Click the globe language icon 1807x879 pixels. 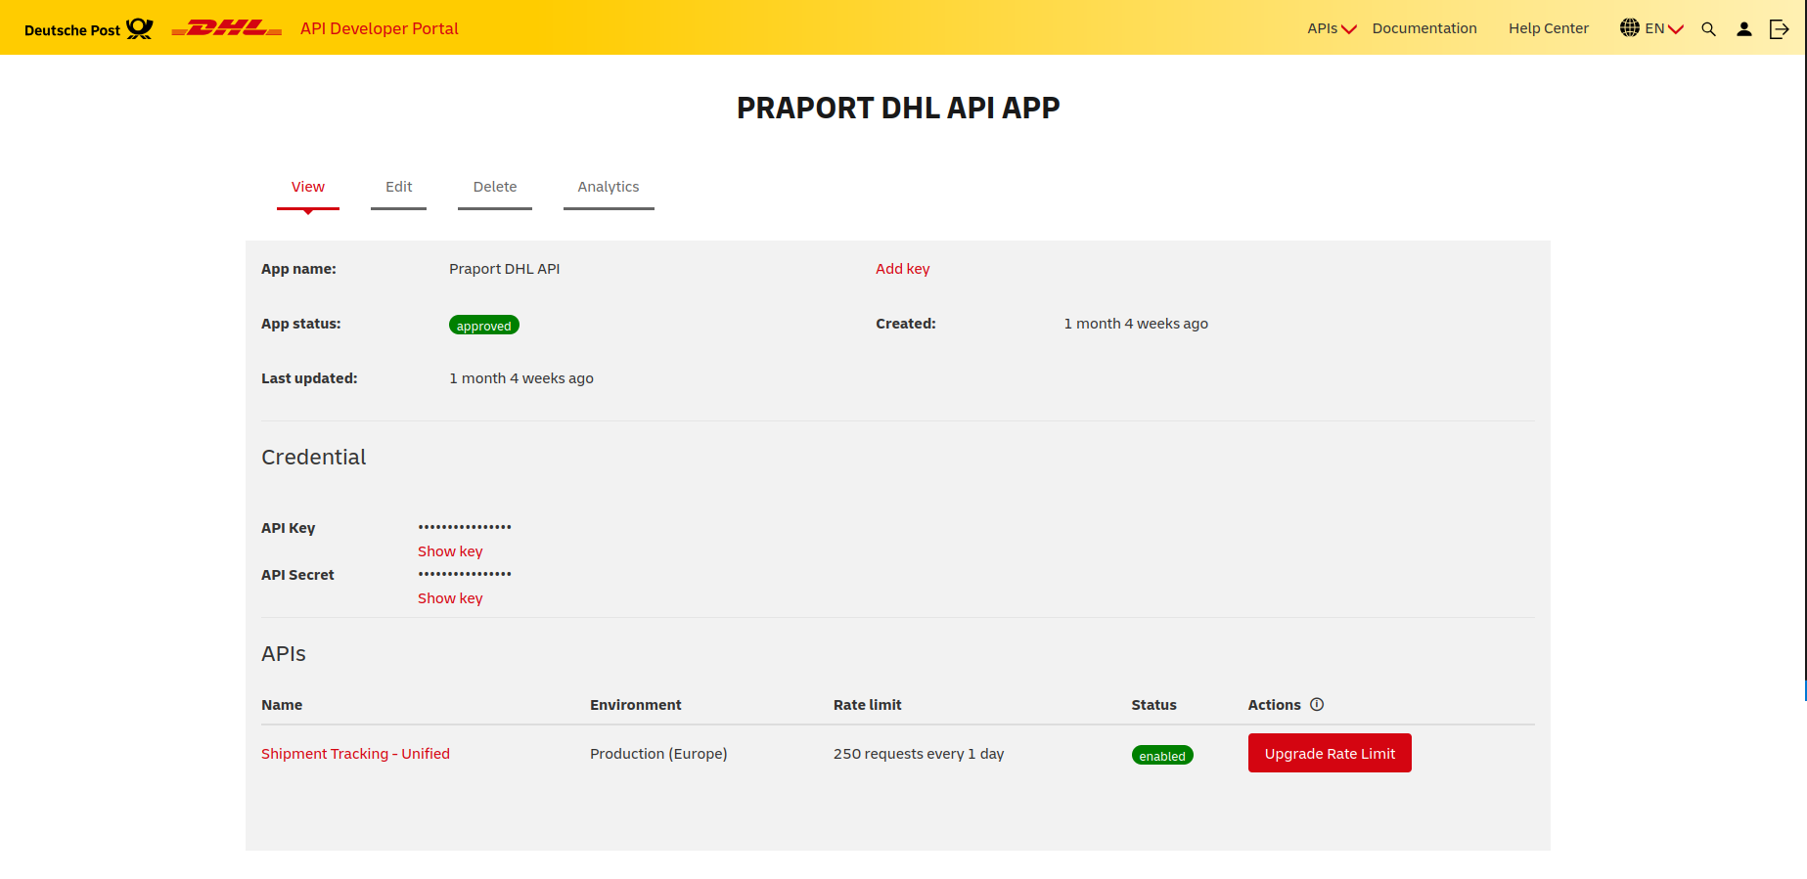[x=1629, y=27]
